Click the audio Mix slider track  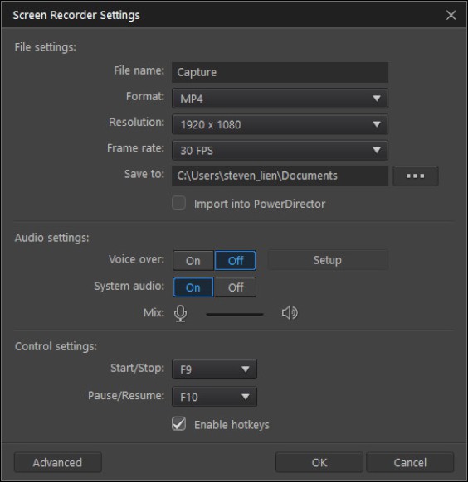[x=235, y=314]
